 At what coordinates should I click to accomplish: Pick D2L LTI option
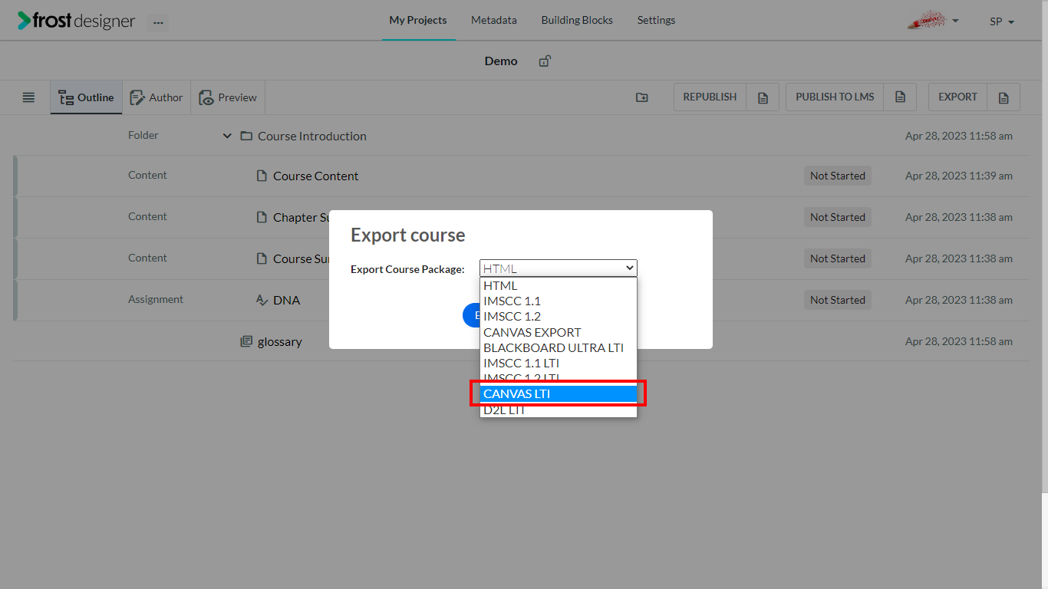click(x=559, y=410)
